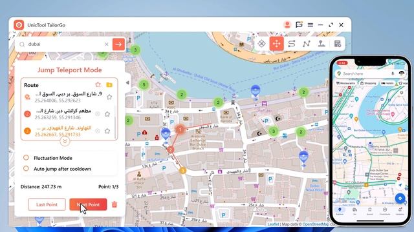Tap phone voice search microphone
Viewport: 414px width, 232px height.
click(x=393, y=73)
